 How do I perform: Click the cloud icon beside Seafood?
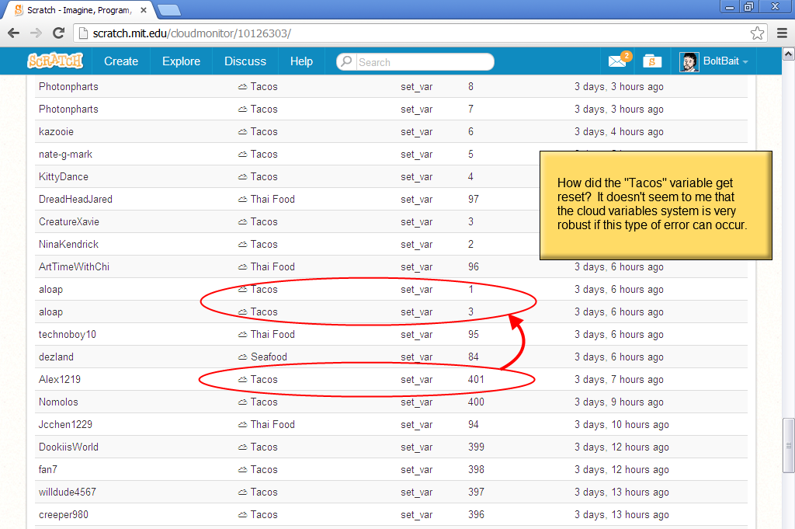[x=242, y=357]
